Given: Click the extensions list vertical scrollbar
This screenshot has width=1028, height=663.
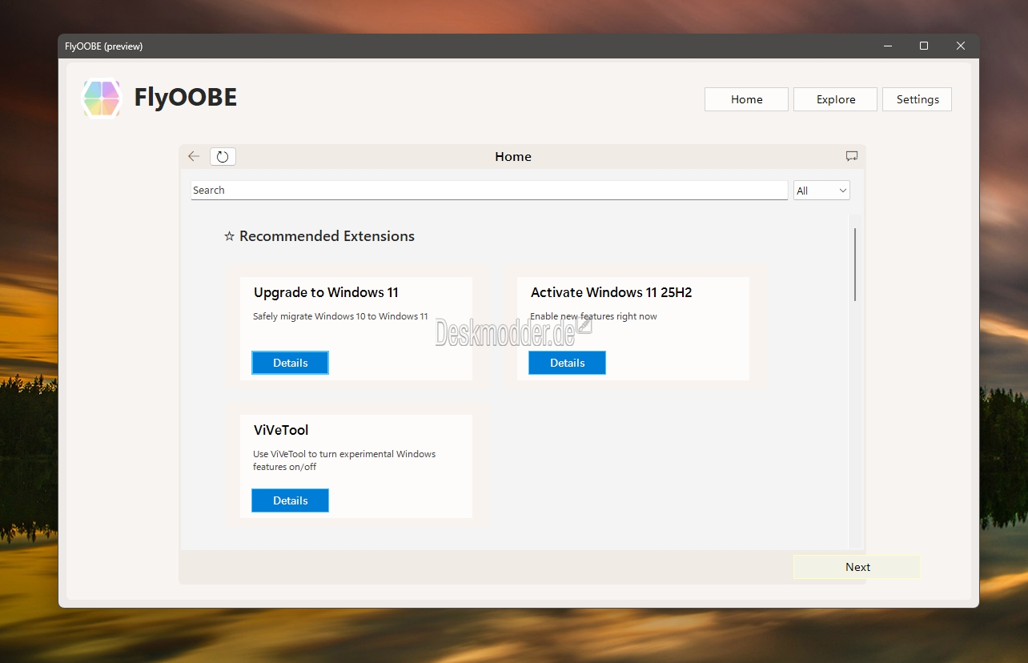Looking at the screenshot, I should (855, 264).
